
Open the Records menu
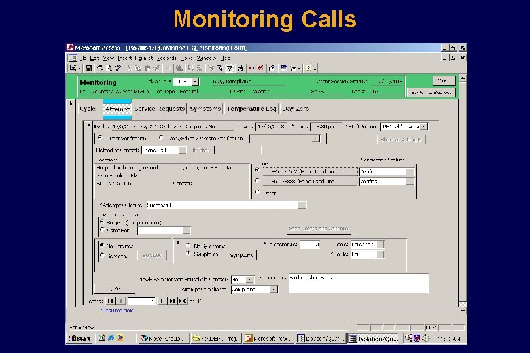click(167, 58)
